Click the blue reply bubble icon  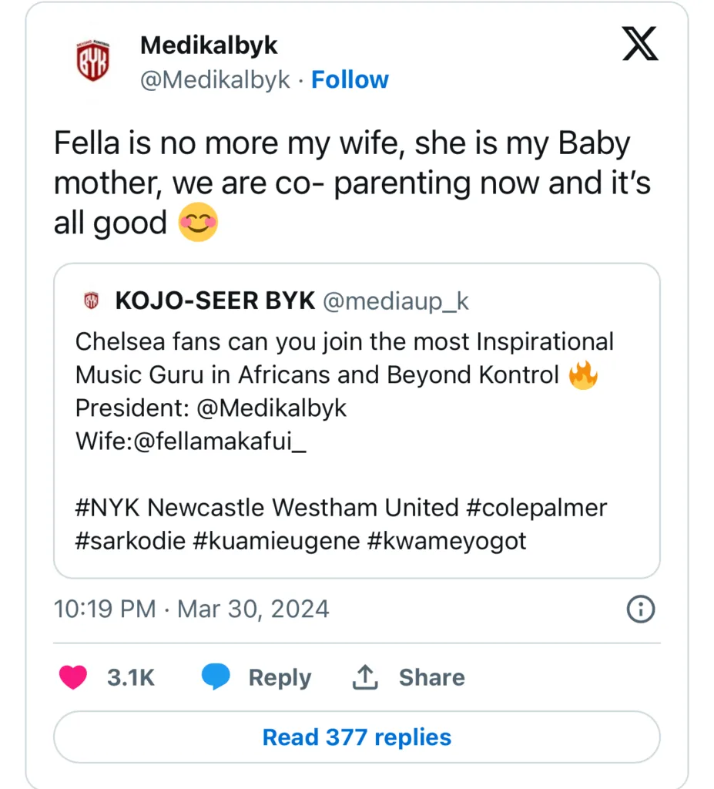216,677
